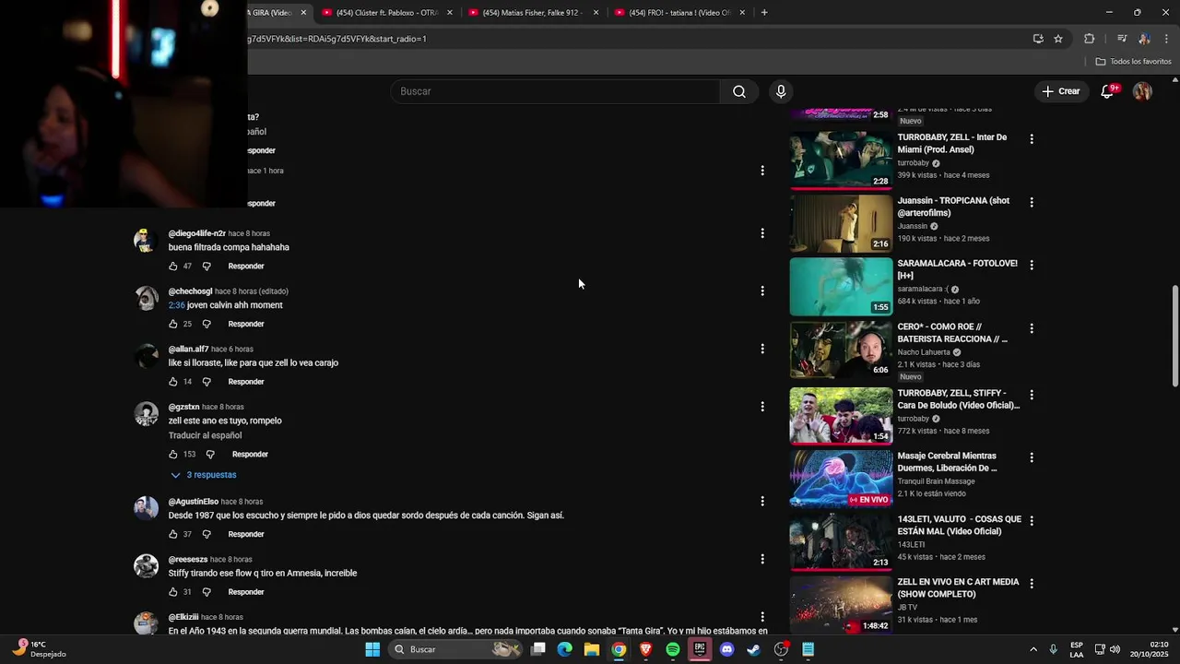Reply to the @chechosgl comment
This screenshot has height=664, width=1180.
point(246,325)
